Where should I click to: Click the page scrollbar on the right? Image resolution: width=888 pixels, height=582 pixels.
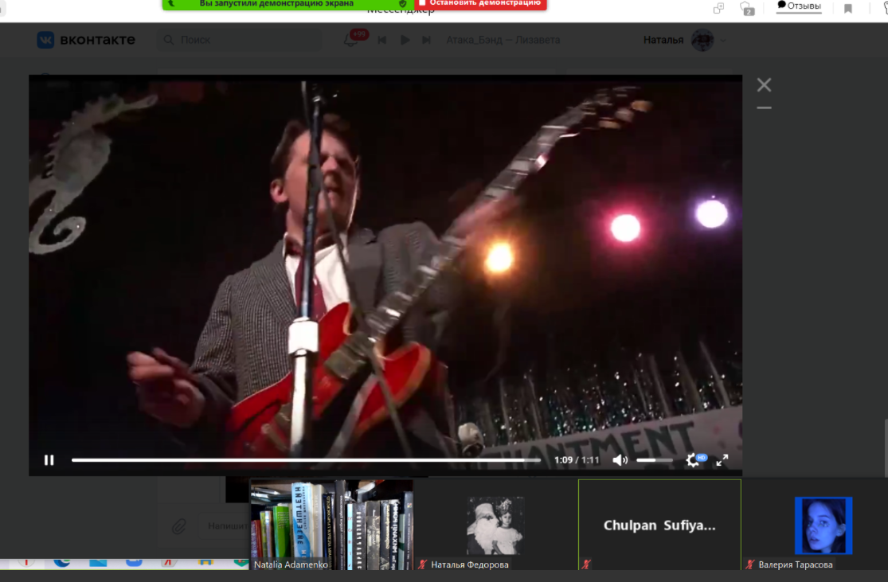tap(886, 447)
